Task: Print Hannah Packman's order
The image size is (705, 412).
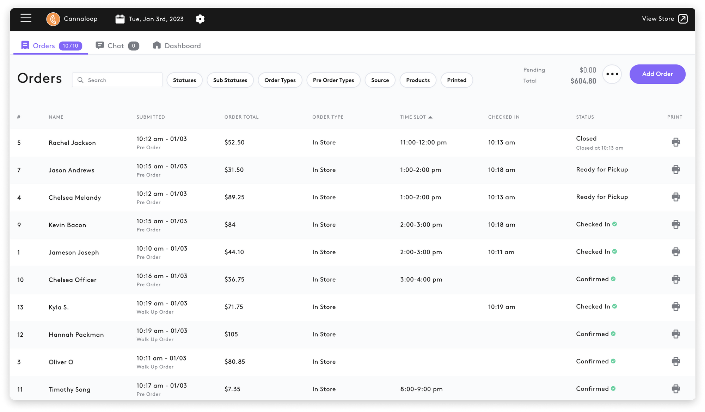Action: pos(676,334)
